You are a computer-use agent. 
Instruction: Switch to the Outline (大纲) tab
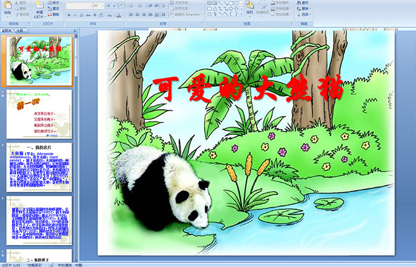20,30
